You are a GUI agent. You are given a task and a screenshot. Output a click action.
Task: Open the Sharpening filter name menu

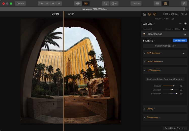(153, 117)
